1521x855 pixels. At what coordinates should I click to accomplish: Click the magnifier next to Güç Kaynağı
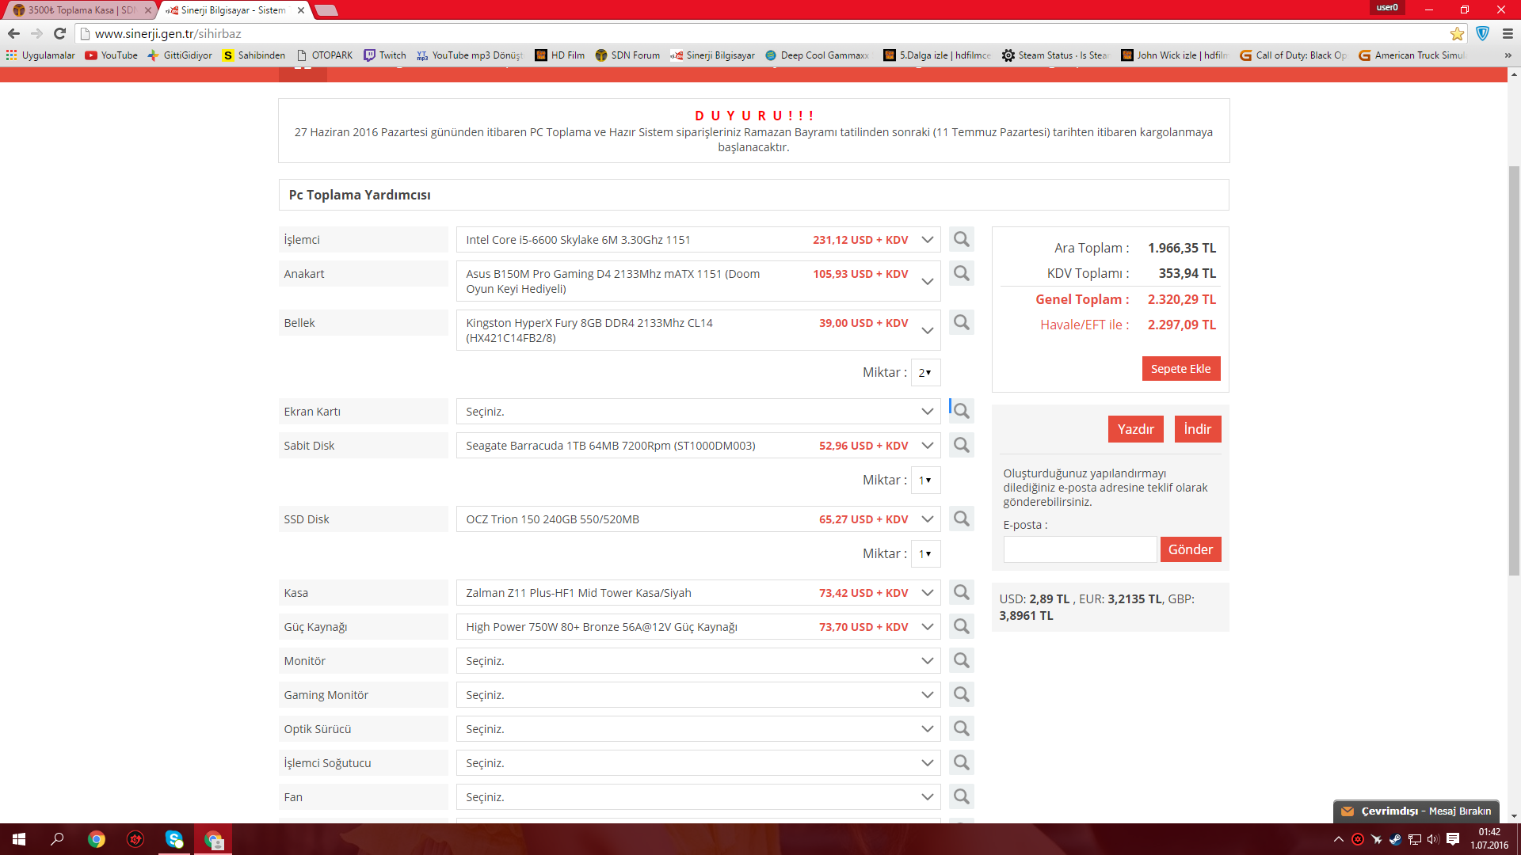click(961, 626)
